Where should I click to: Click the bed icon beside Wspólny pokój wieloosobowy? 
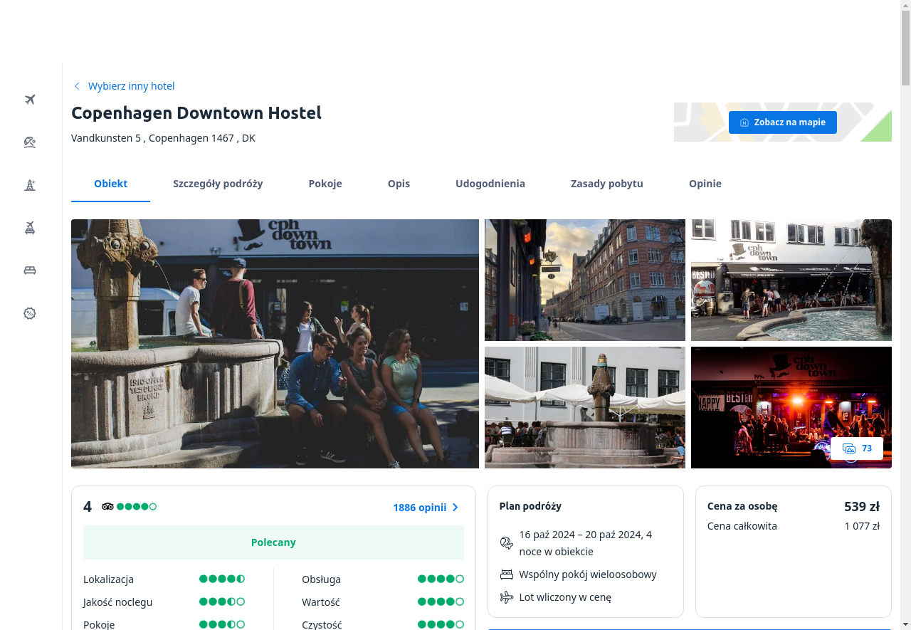[507, 574]
